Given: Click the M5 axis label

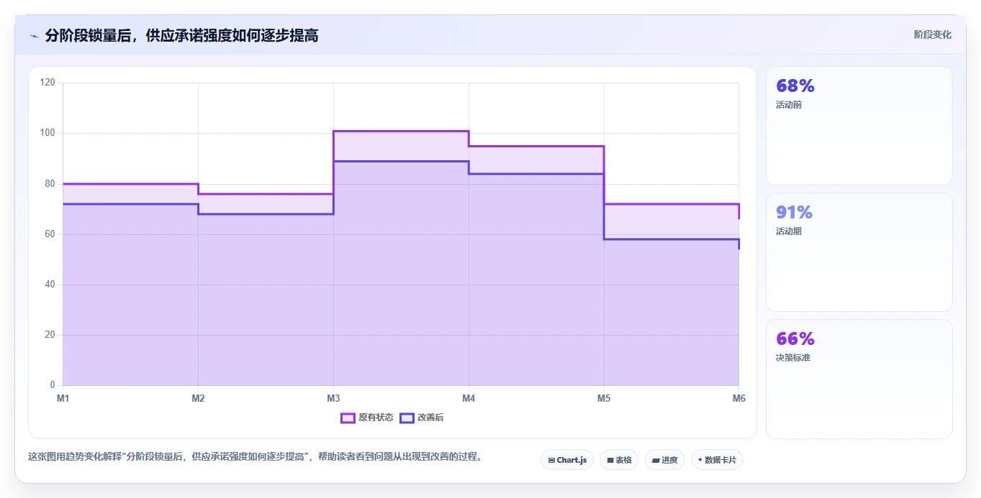Looking at the screenshot, I should 604,398.
